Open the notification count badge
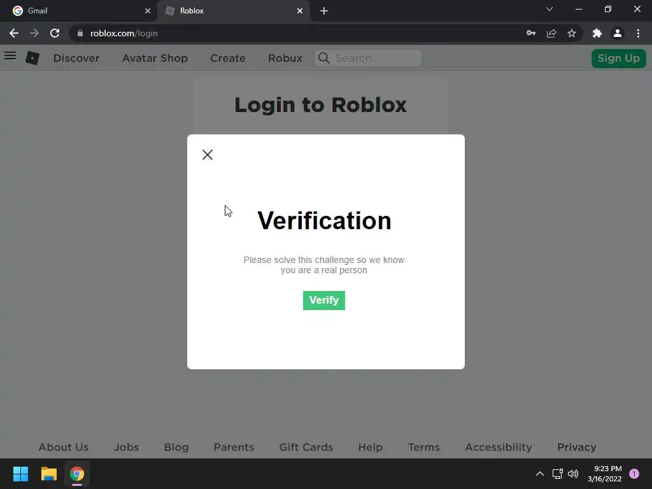This screenshot has width=652, height=489. click(634, 474)
